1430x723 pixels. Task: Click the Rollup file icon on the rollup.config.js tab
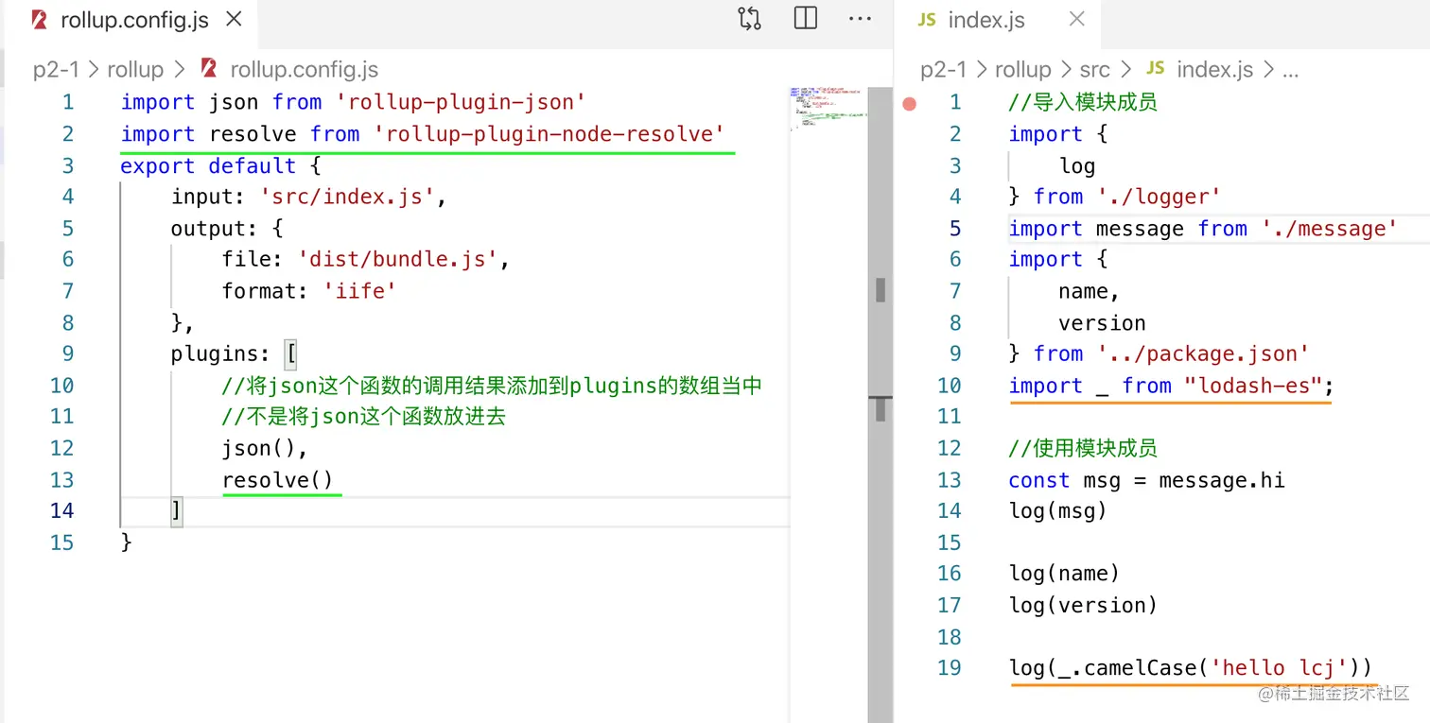pyautogui.click(x=39, y=20)
